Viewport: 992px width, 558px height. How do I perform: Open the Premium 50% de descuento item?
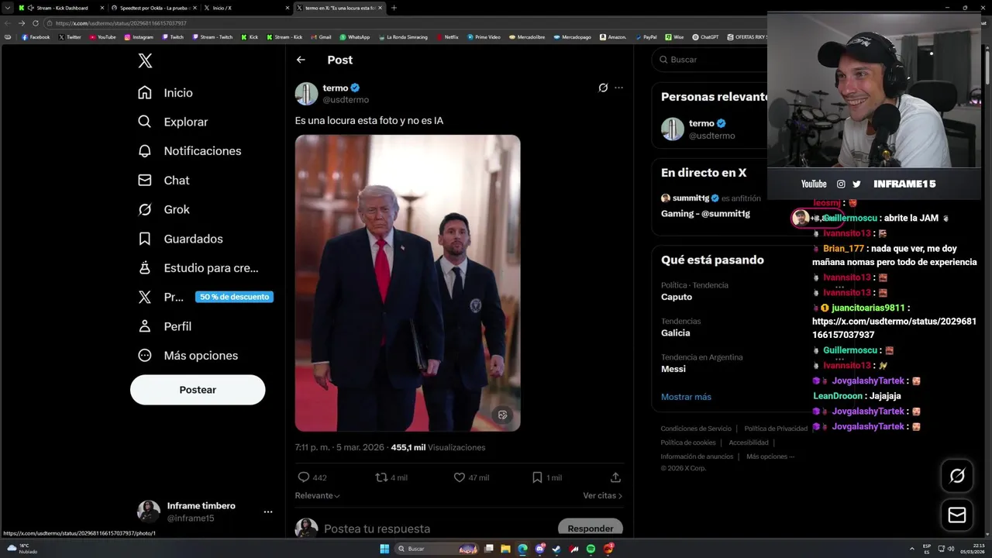coord(205,297)
